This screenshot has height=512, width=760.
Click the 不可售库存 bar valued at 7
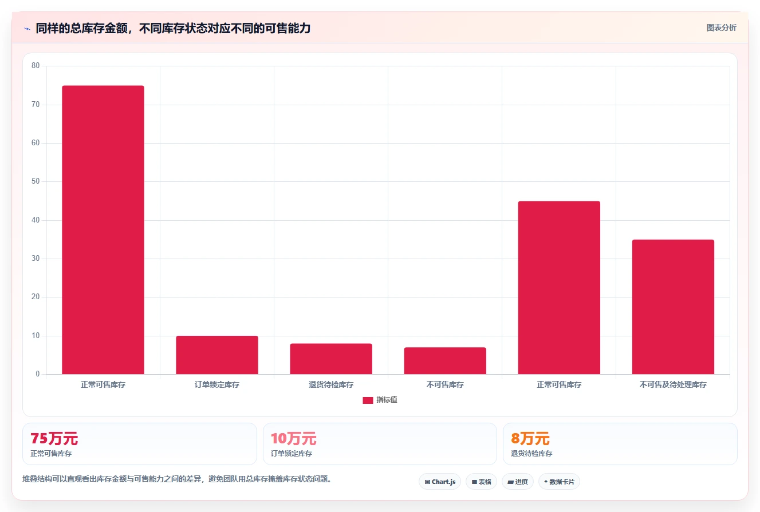tap(445, 361)
